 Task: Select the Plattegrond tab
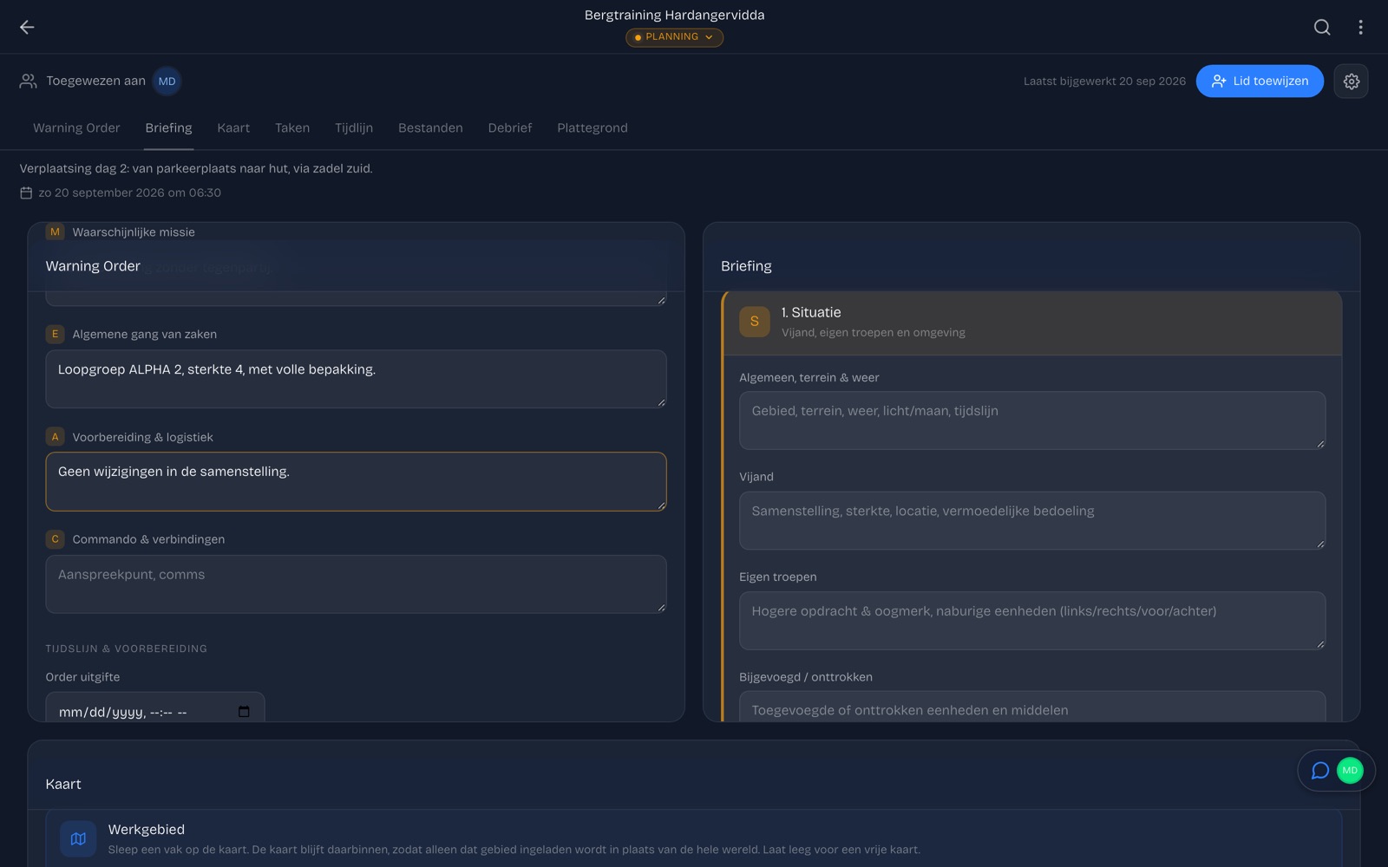(593, 127)
